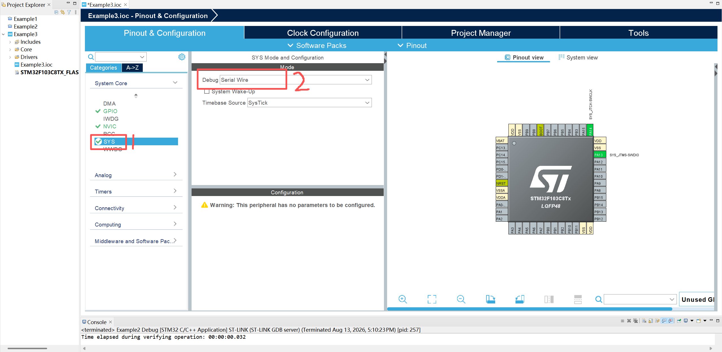Select the Pinout & Configuration tab
The width and height of the screenshot is (722, 352).
point(164,33)
